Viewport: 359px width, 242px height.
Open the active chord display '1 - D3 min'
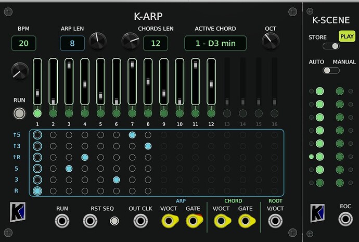coord(215,43)
